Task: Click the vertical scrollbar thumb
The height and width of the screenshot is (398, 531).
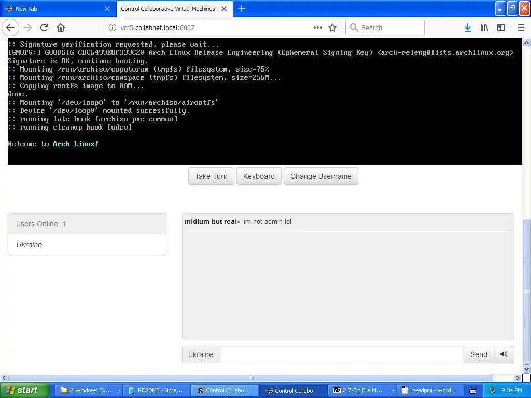Action: coord(526,291)
